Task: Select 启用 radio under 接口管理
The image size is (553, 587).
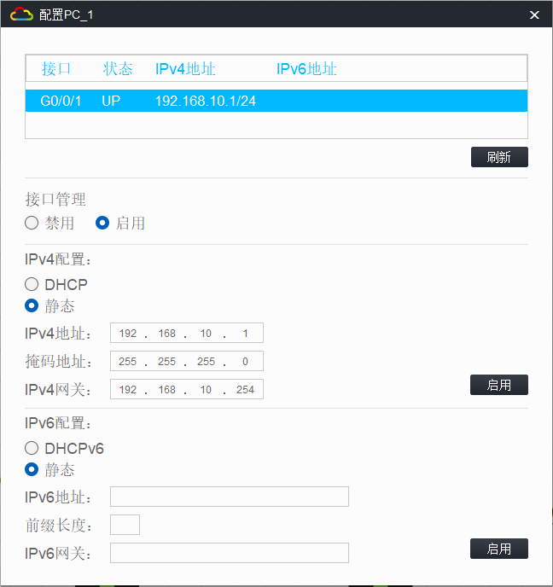Action: 102,224
